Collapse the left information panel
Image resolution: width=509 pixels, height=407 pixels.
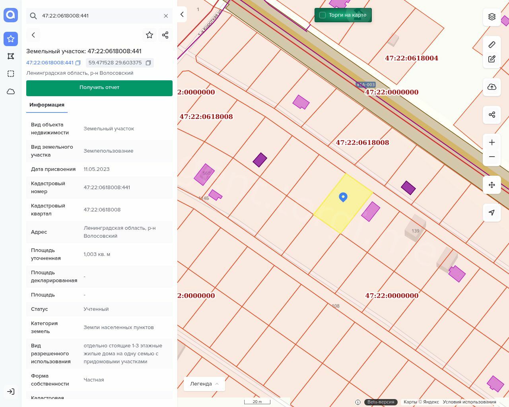pos(182,14)
